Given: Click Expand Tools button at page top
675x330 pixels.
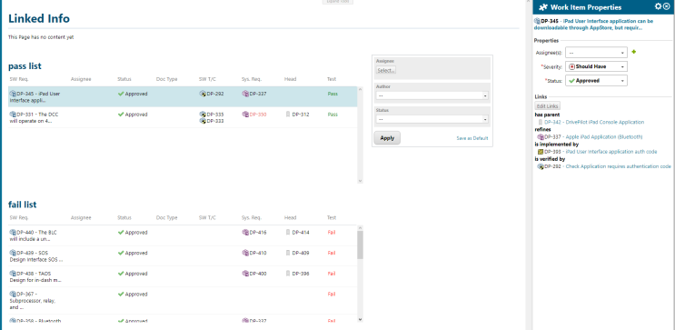Looking at the screenshot, I should 338,2.
